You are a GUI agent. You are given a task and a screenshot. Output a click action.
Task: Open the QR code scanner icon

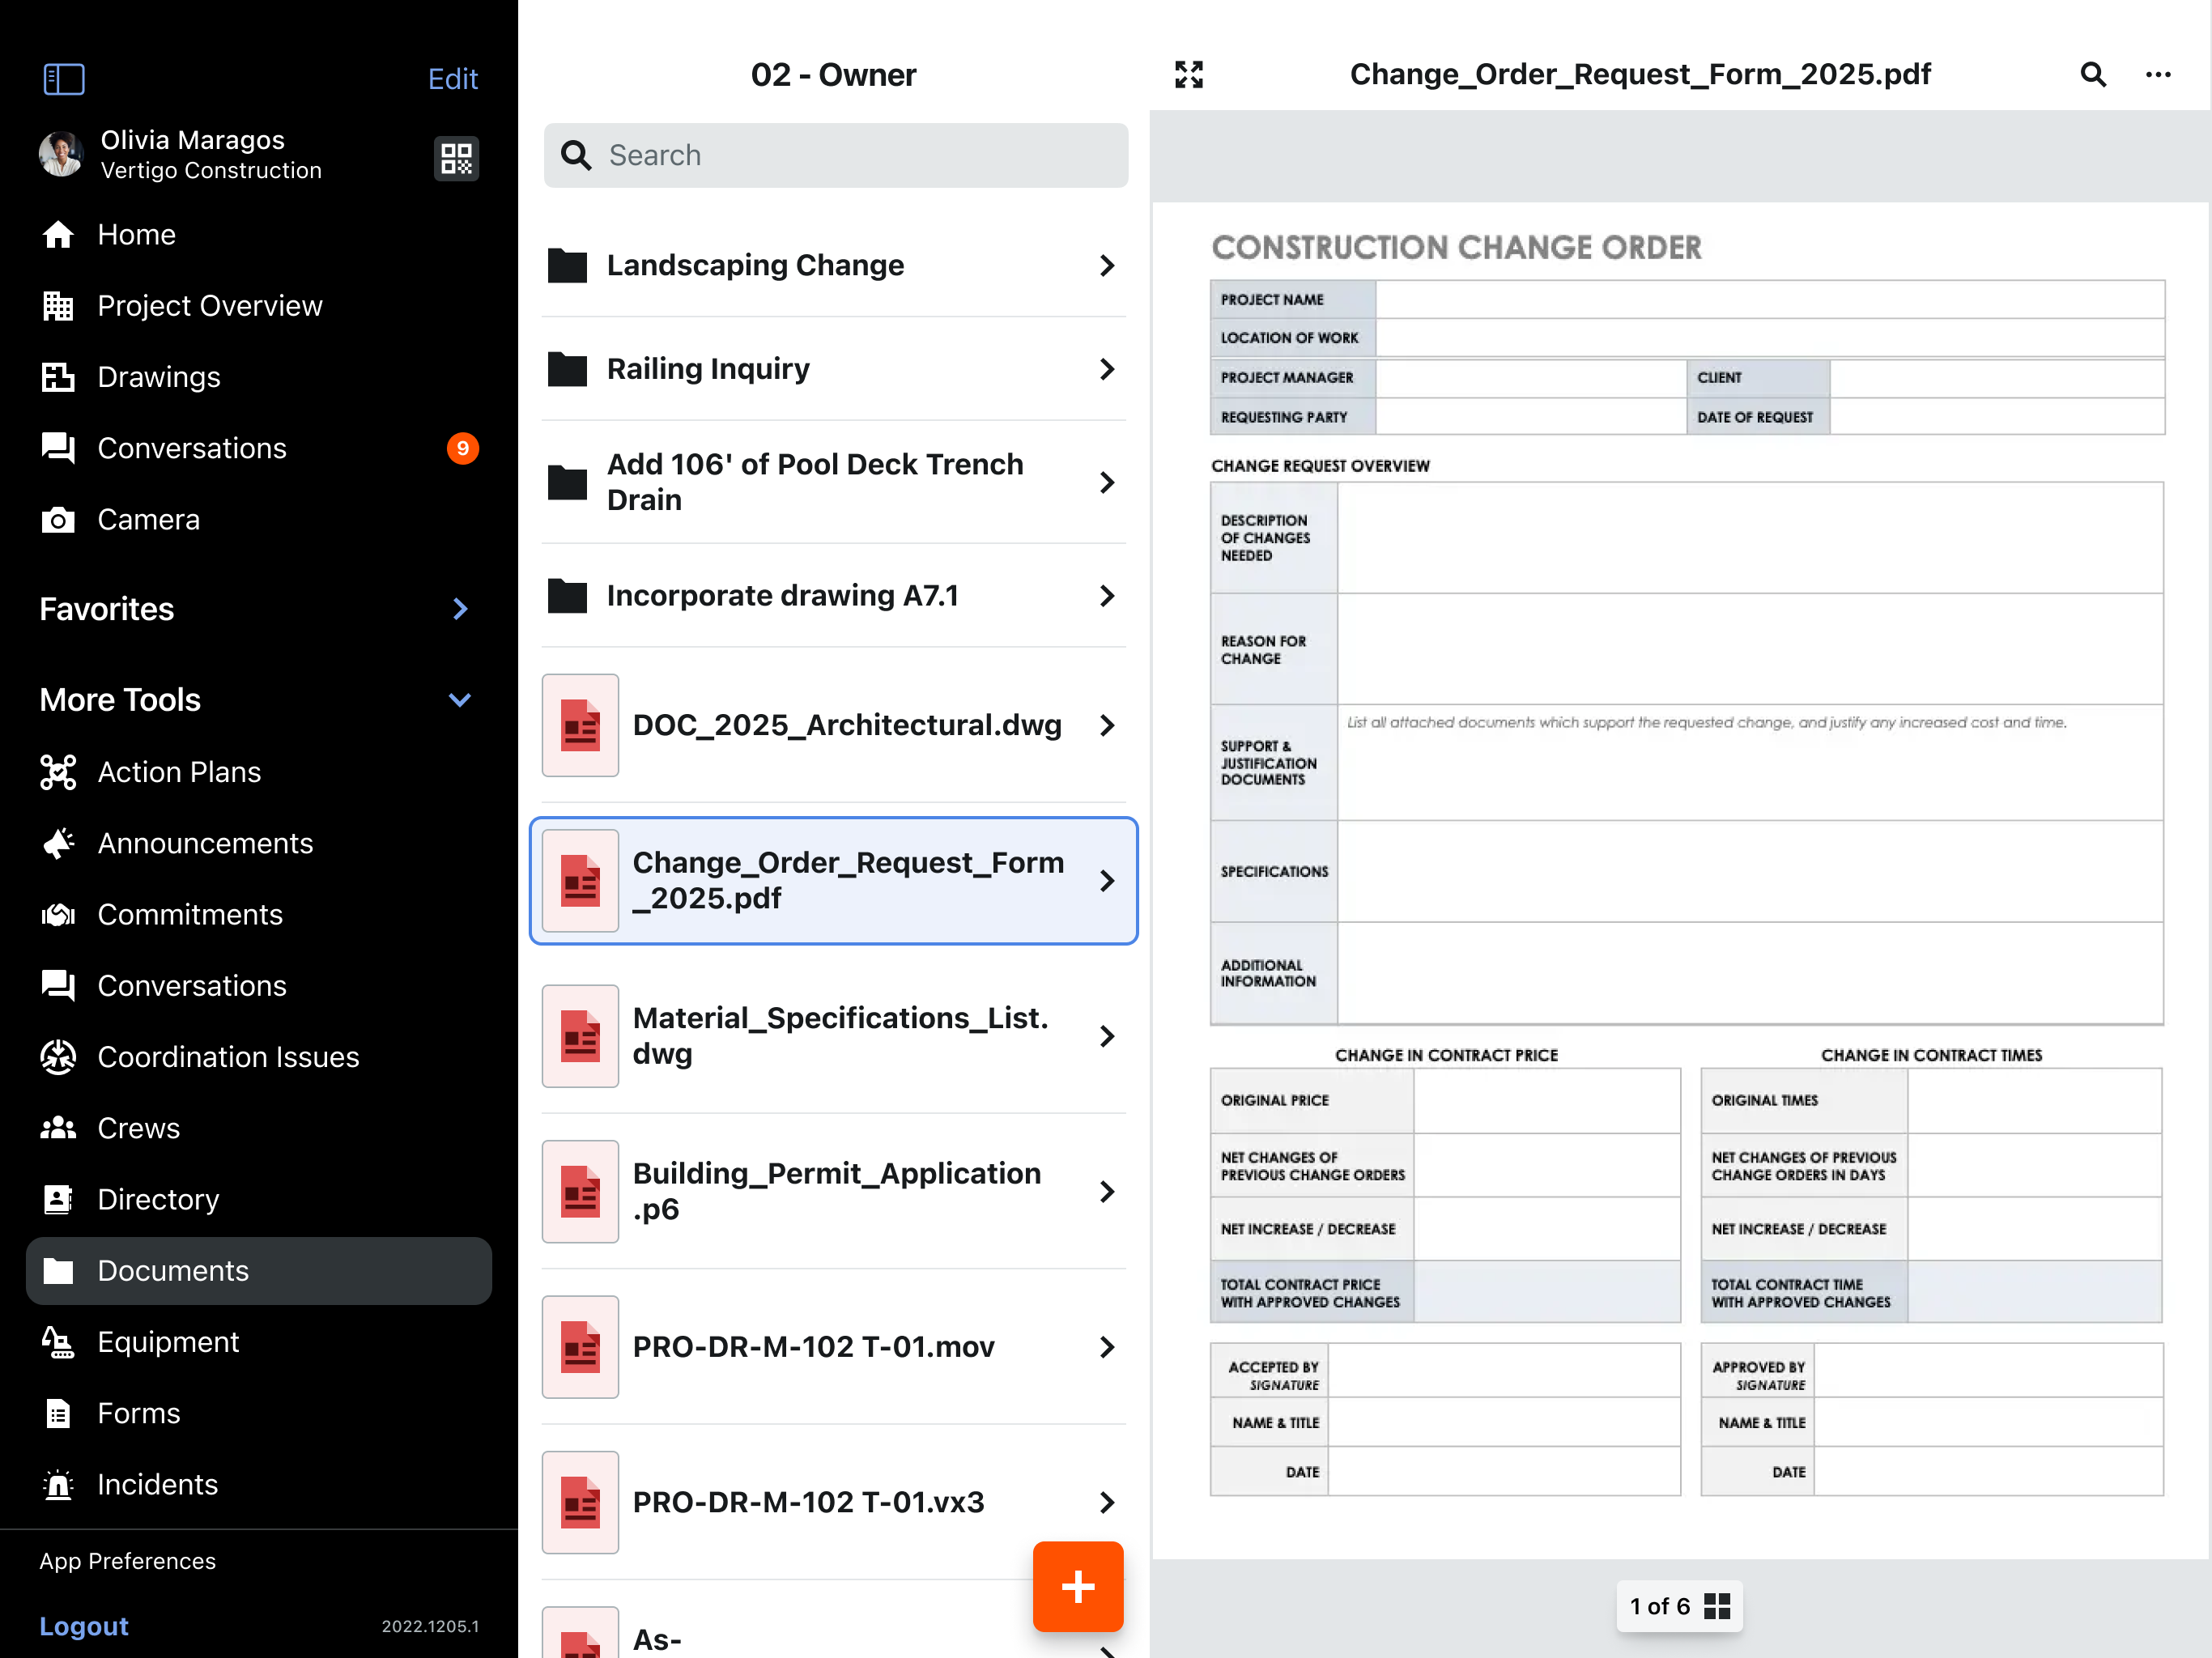point(456,157)
